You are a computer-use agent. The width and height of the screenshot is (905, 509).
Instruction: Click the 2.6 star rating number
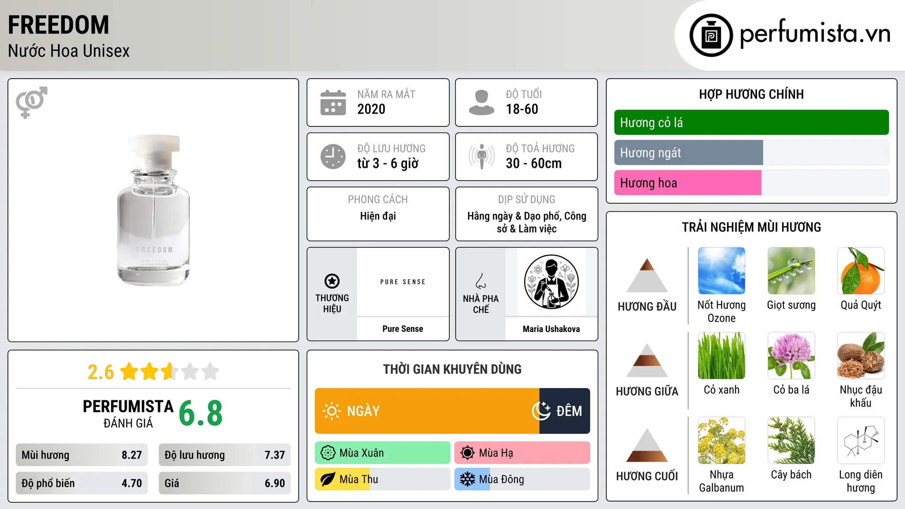101,372
